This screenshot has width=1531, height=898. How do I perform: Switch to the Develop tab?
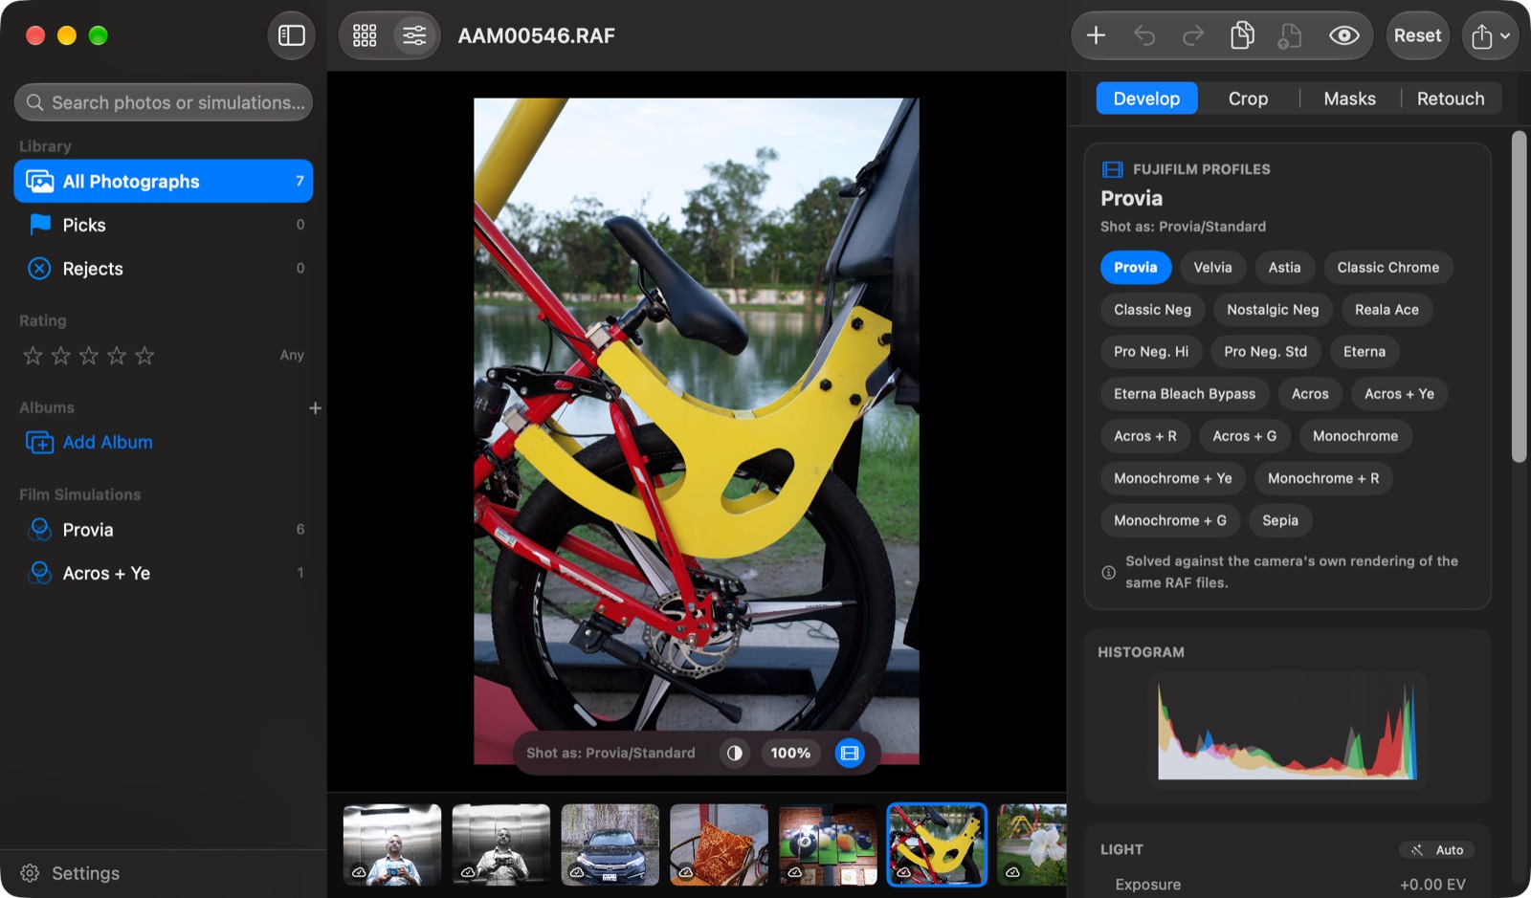pos(1146,99)
